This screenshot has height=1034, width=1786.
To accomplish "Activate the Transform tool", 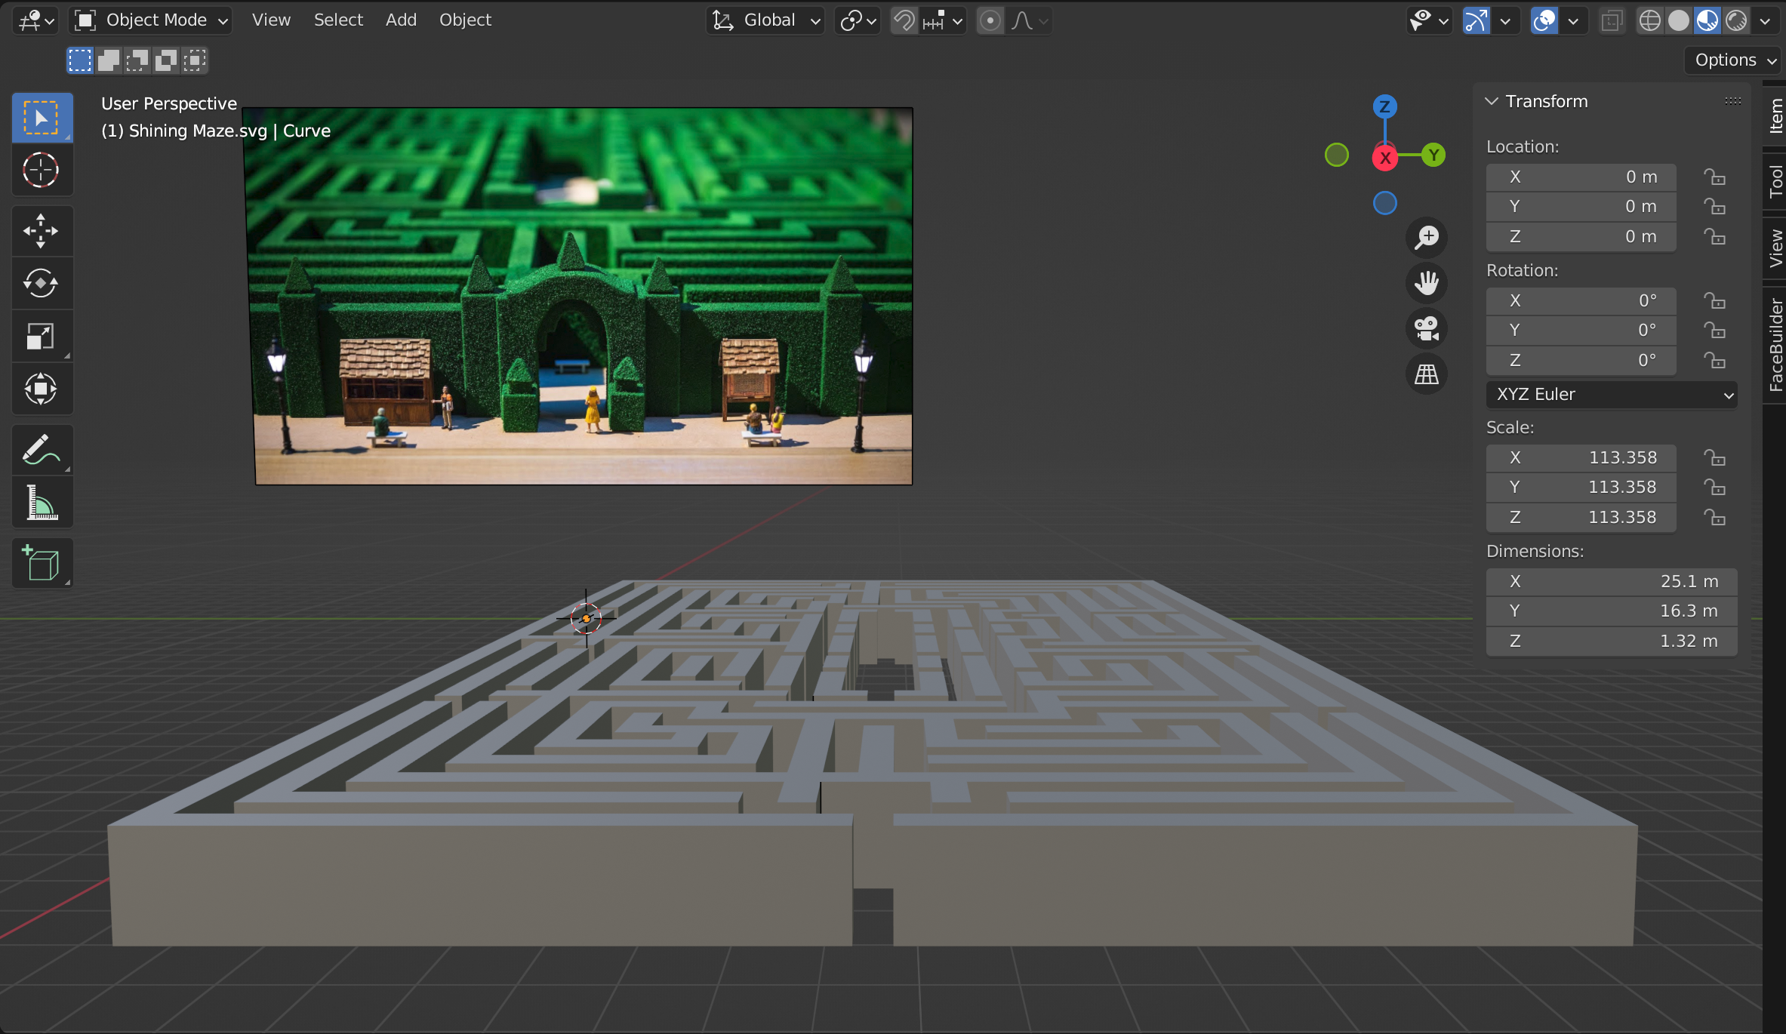I will (42, 389).
